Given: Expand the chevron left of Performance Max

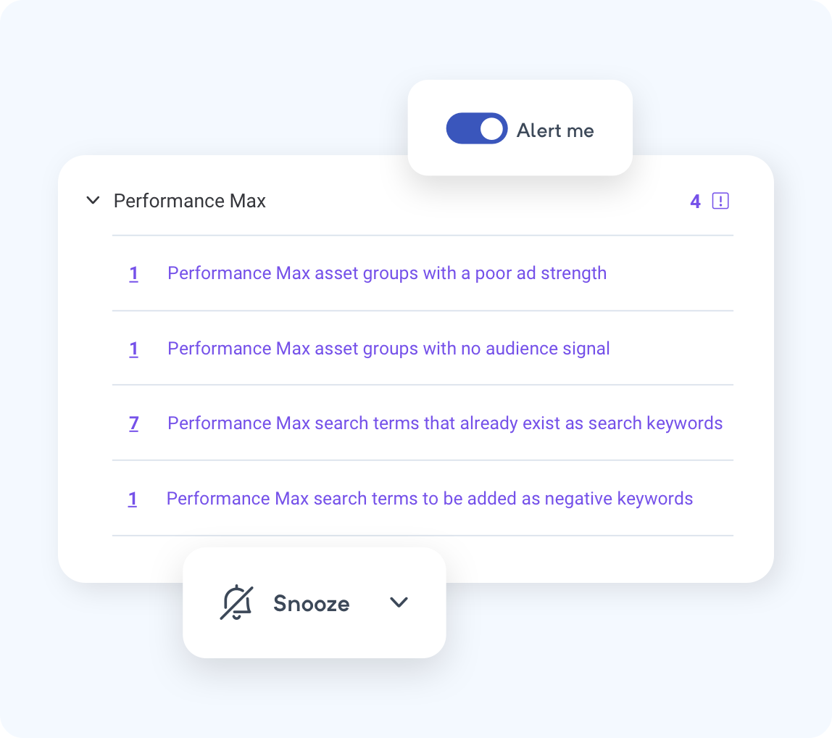Looking at the screenshot, I should (x=93, y=200).
